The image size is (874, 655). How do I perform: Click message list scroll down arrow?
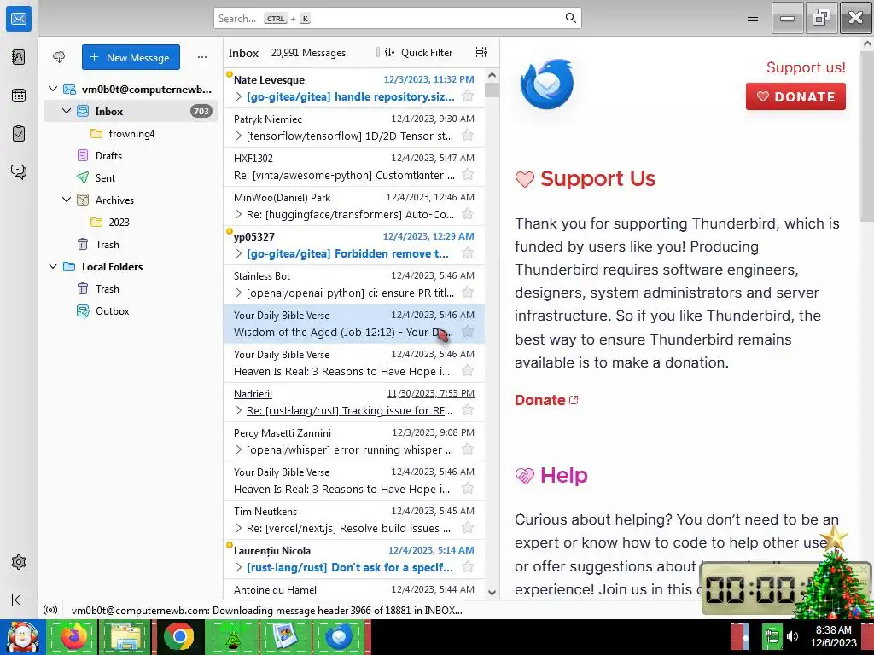click(x=492, y=593)
